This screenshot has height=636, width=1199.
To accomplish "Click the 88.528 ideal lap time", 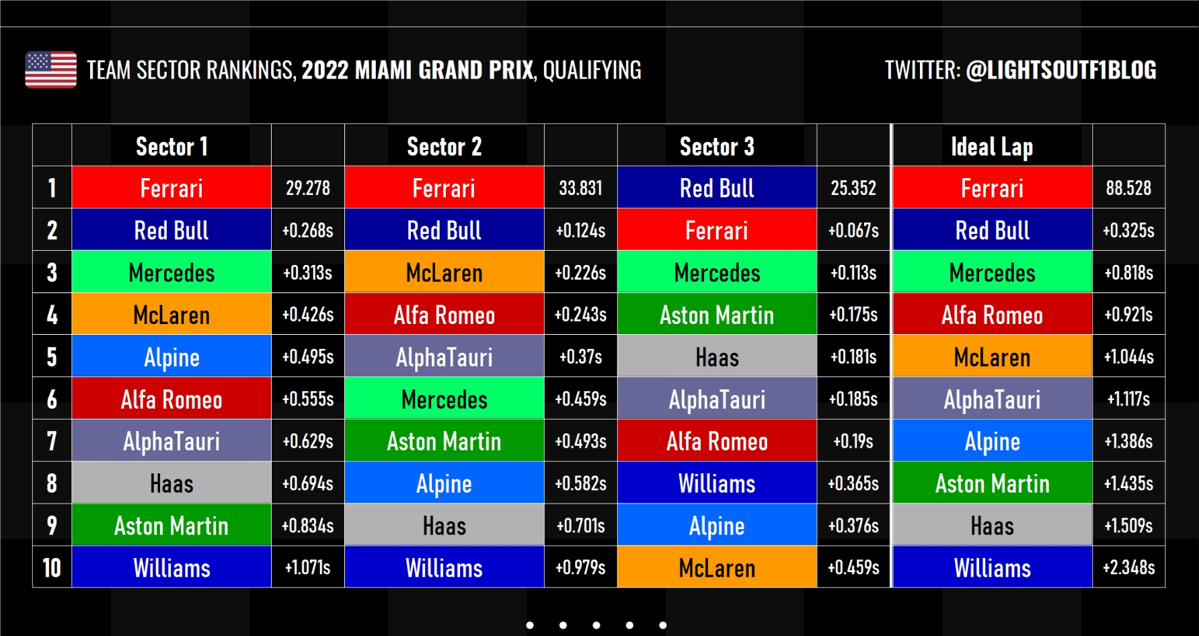I will tap(1128, 188).
